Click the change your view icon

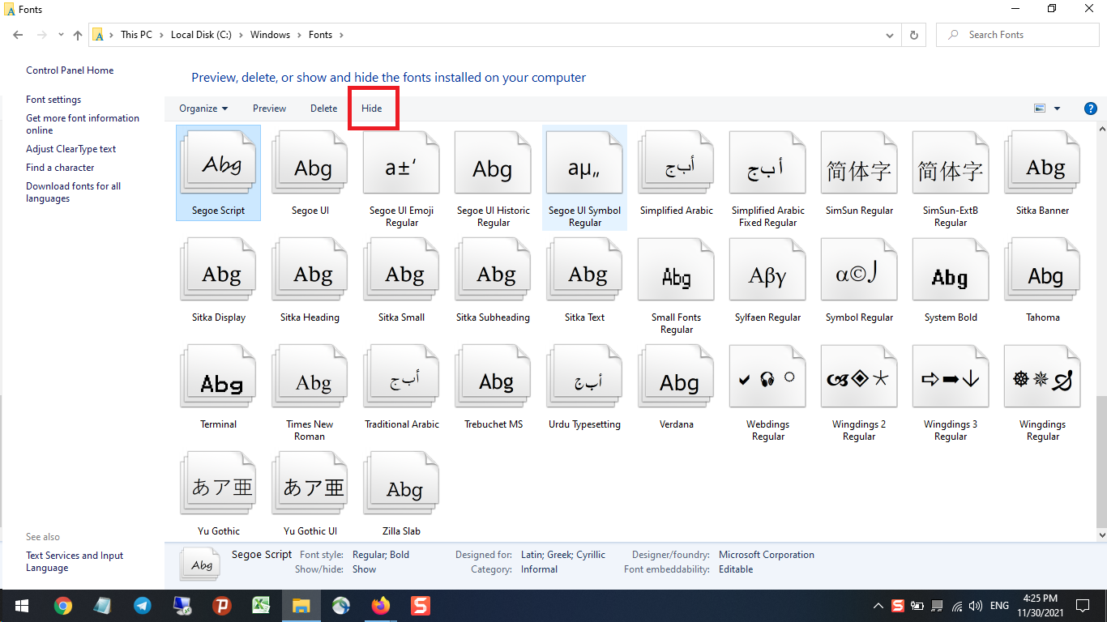(1040, 109)
